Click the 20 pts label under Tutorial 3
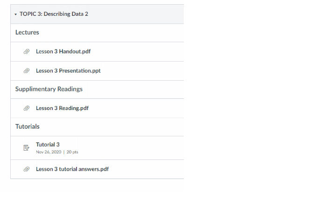329x207 pixels. tap(72, 152)
